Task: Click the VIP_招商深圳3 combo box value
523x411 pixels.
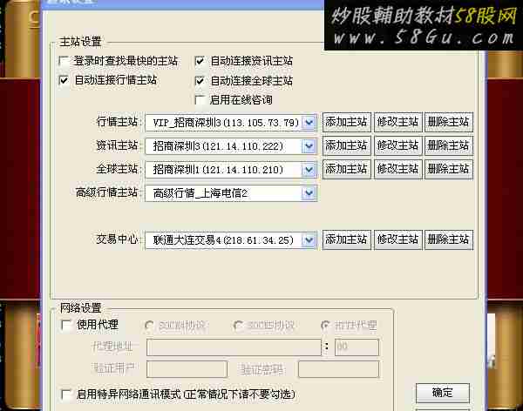Action: (224, 123)
